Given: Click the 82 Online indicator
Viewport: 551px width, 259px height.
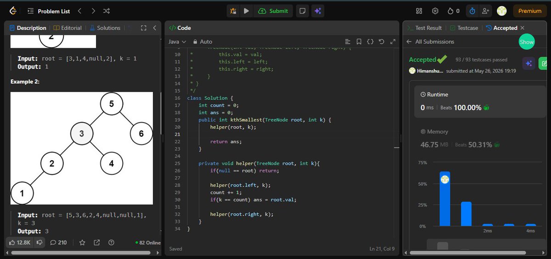Looking at the screenshot, I should point(148,242).
